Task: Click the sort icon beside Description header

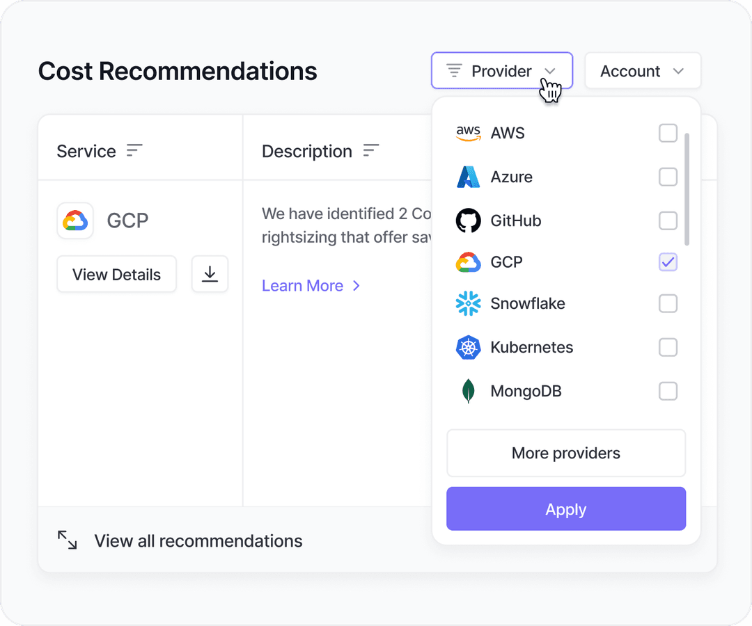Action: 371,150
